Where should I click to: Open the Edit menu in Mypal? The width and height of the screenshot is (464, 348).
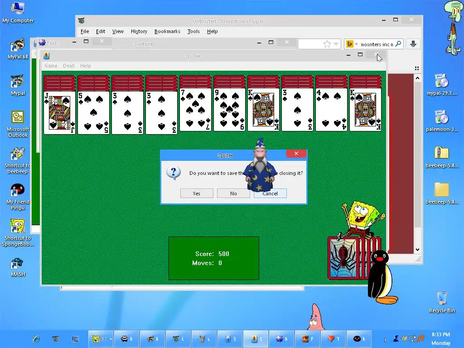click(x=100, y=31)
